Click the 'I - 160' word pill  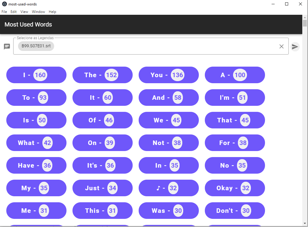36,75
